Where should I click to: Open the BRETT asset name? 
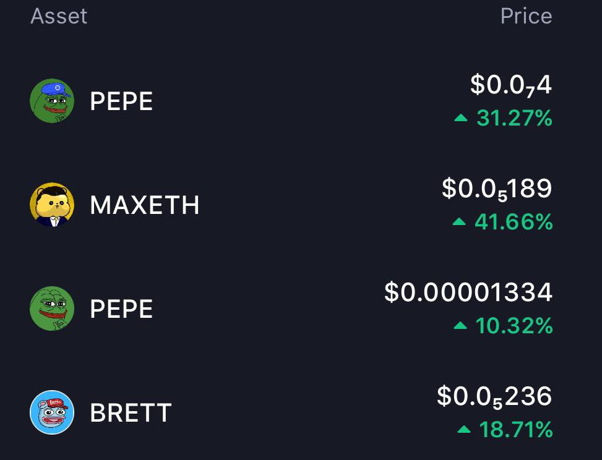(131, 412)
